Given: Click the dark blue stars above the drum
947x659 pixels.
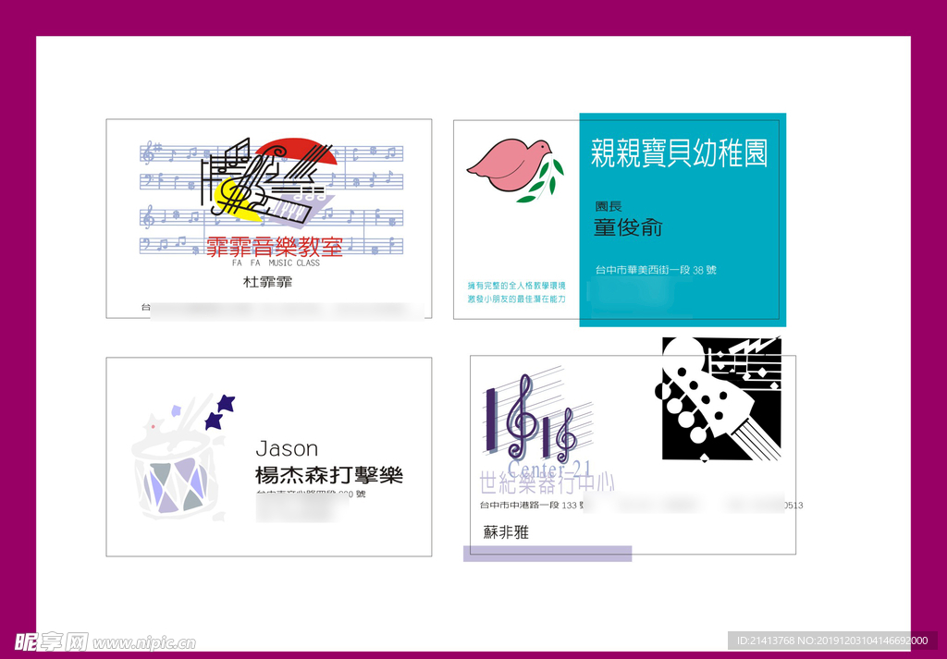Looking at the screenshot, I should tap(219, 412).
